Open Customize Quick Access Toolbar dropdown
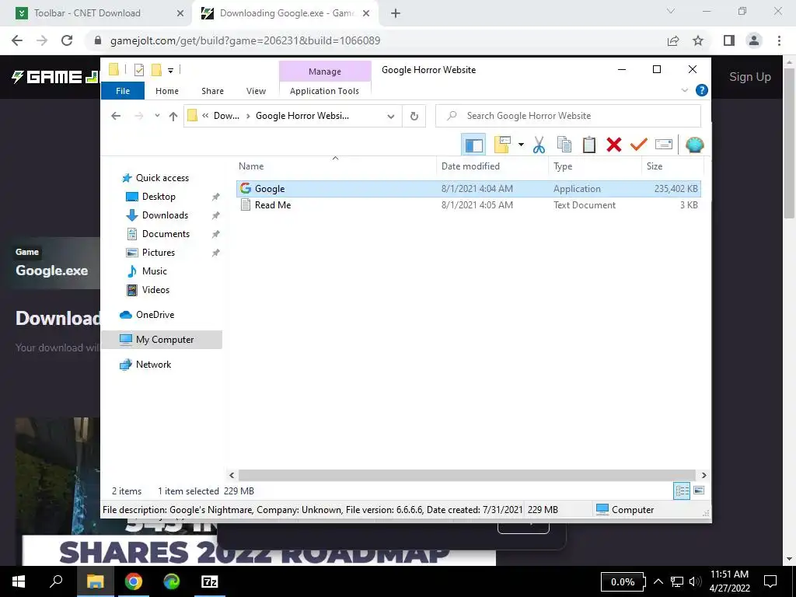The width and height of the screenshot is (796, 597). tap(170, 71)
